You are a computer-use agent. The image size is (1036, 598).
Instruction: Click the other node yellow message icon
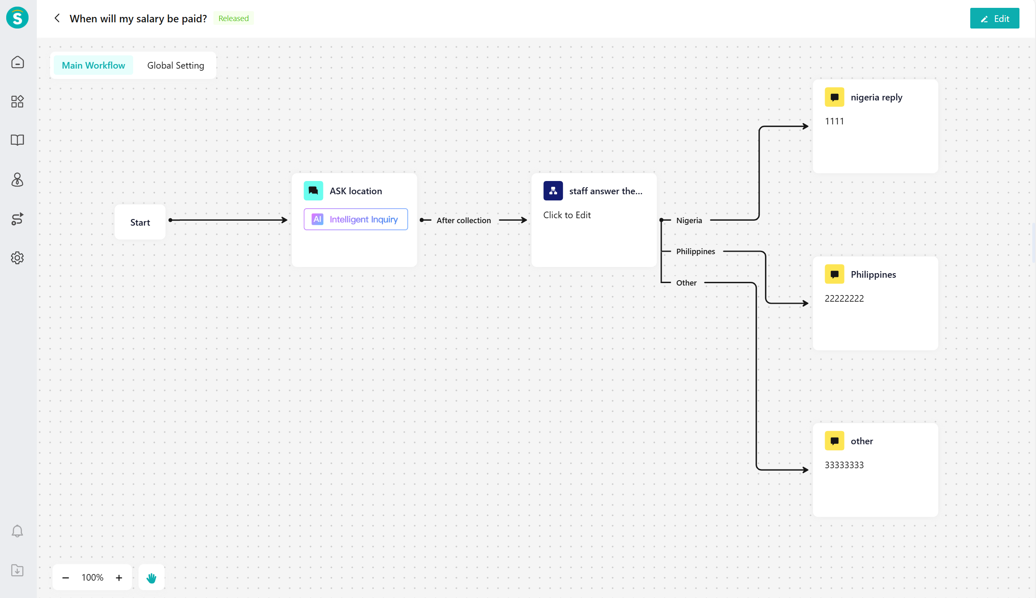click(x=834, y=441)
